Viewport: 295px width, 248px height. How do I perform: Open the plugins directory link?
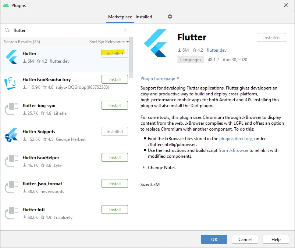tap(235, 139)
